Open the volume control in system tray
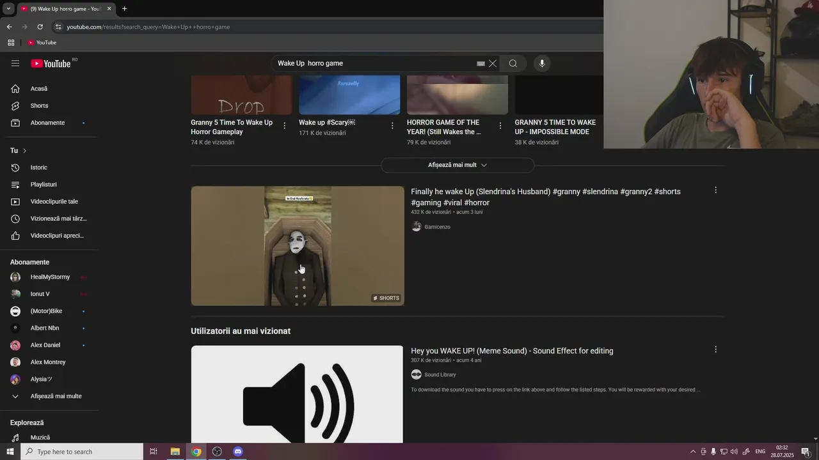Screen dimensions: 819x460 point(734,452)
